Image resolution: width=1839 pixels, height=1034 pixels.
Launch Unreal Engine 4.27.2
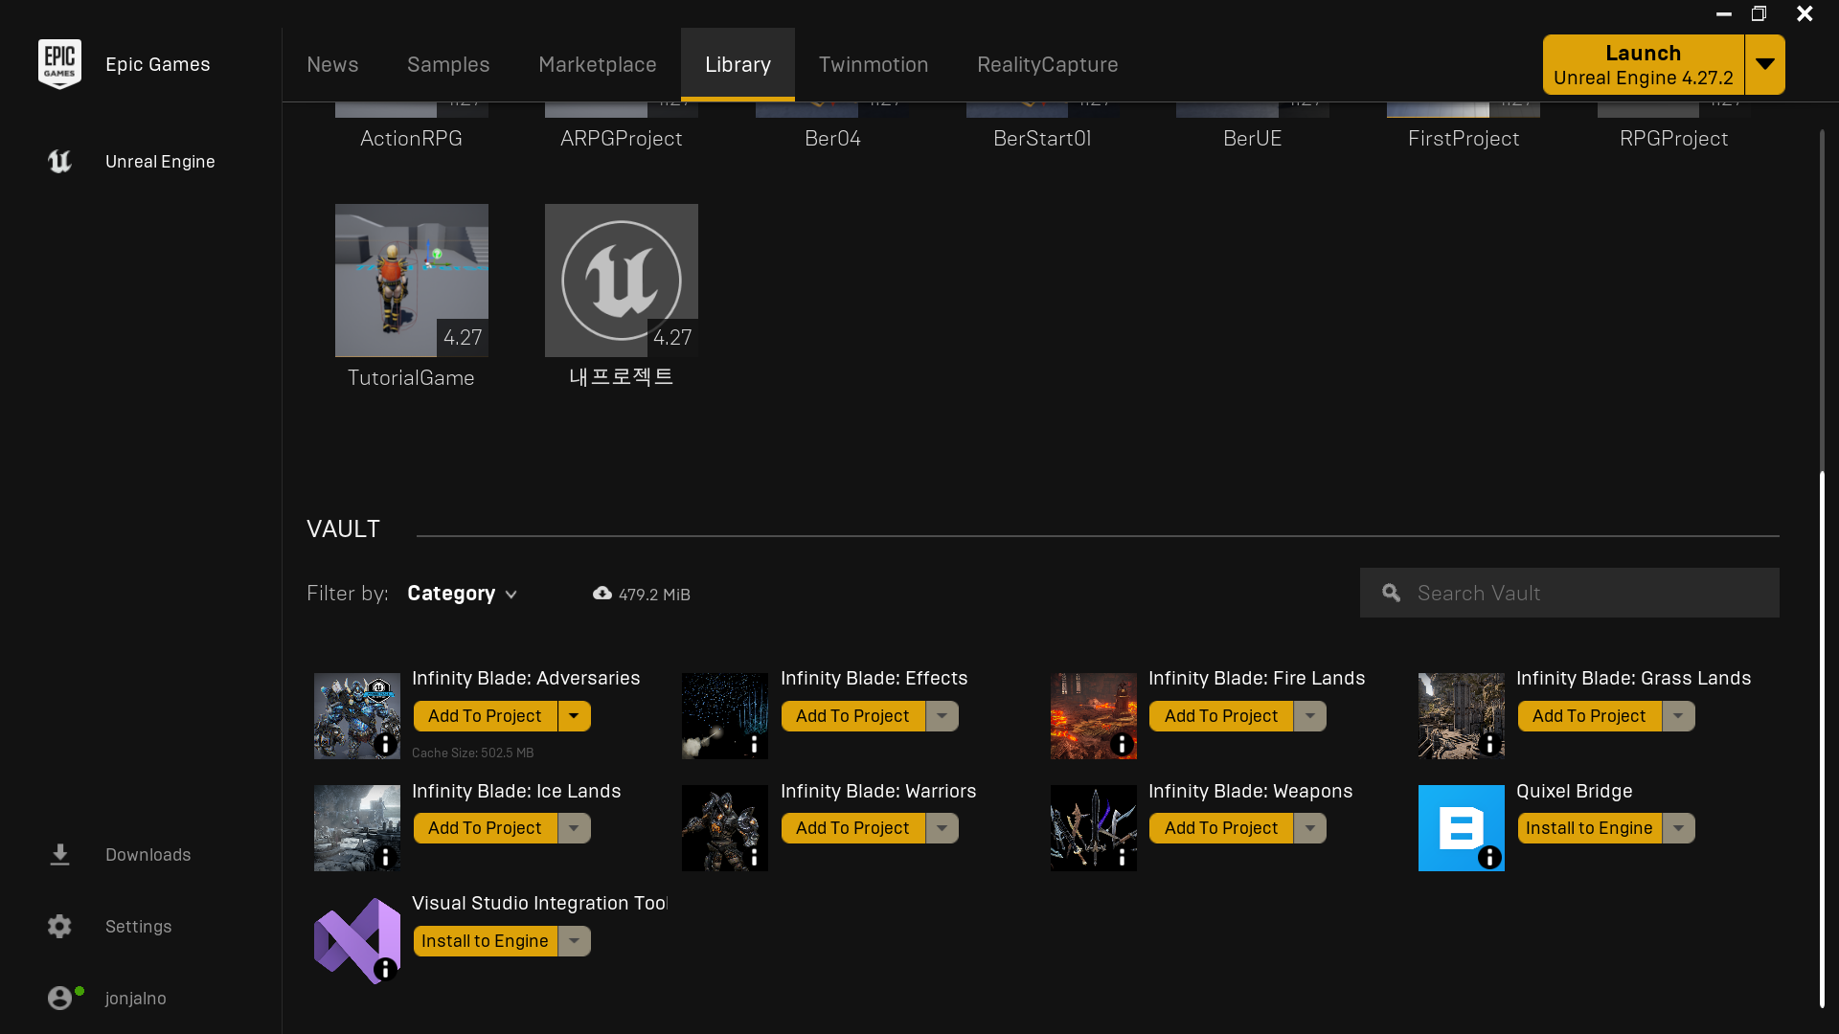tap(1643, 64)
